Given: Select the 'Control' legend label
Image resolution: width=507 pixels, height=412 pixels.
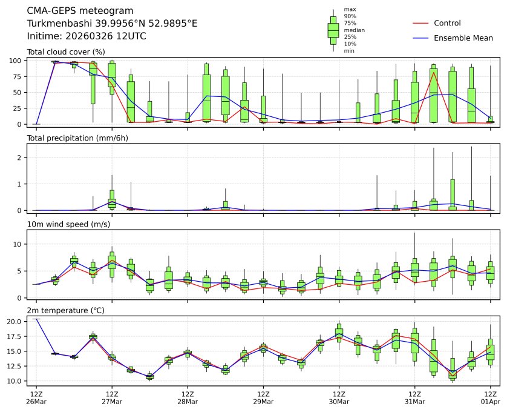Looking at the screenshot, I should point(447,23).
